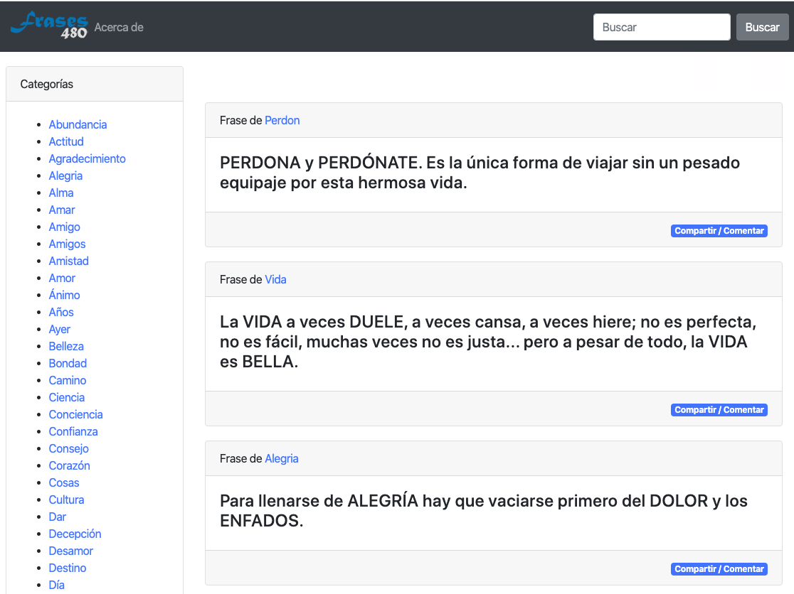Open the Amistad category
This screenshot has height=594, width=794.
(68, 261)
